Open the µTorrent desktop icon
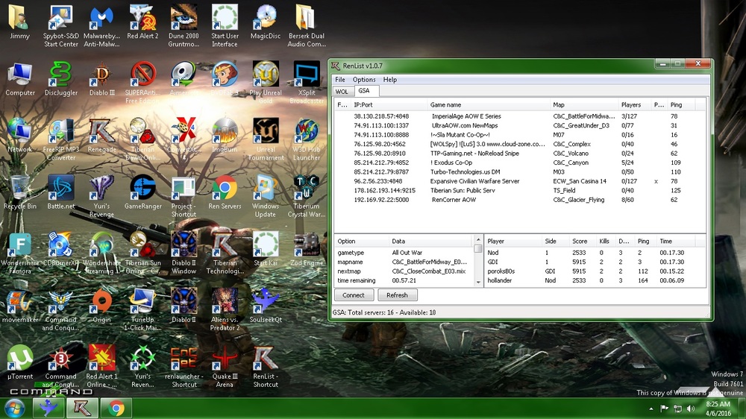 coord(20,363)
